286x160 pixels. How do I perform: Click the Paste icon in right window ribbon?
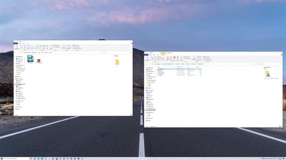(155, 58)
